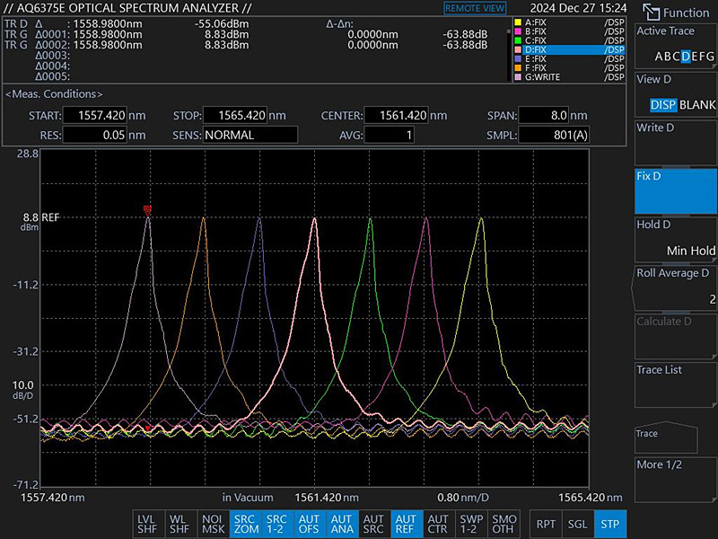Click the date and time display
The width and height of the screenshot is (718, 539).
(578, 8)
